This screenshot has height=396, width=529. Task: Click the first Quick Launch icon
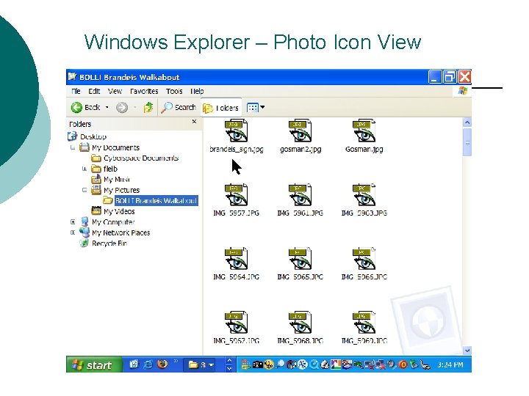click(x=134, y=364)
